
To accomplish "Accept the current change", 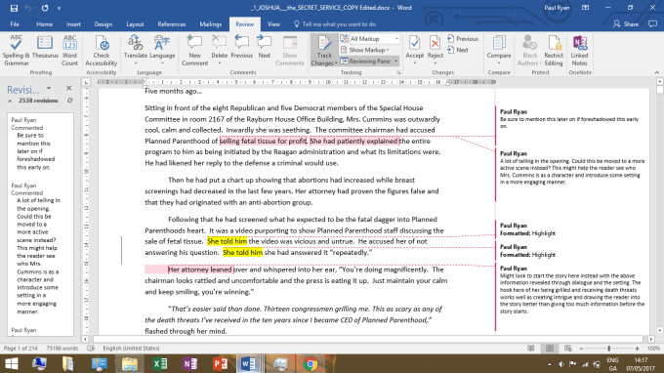I will [415, 51].
